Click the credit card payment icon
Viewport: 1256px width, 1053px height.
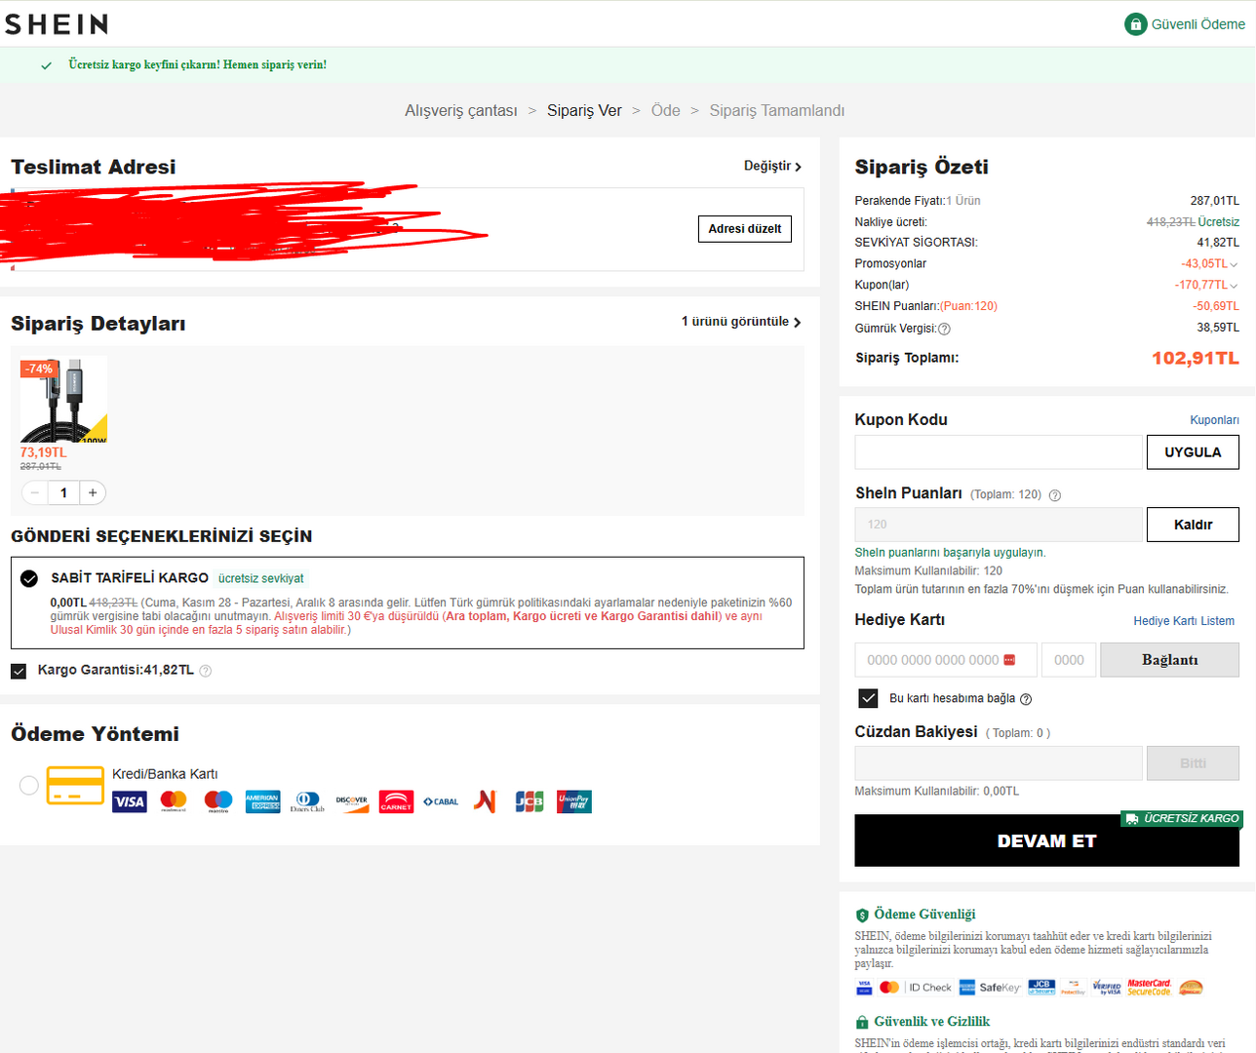(x=75, y=786)
